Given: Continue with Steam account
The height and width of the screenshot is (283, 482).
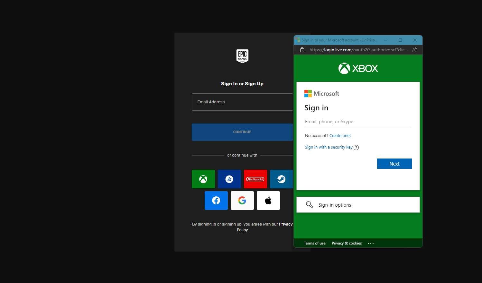Looking at the screenshot, I should [x=281, y=179].
